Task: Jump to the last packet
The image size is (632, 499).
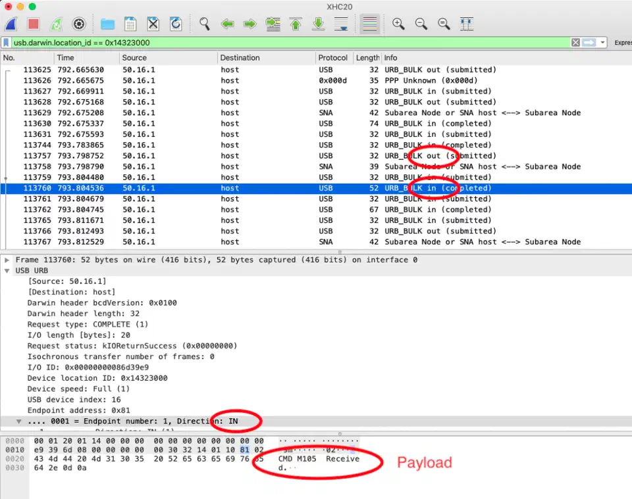Action: (x=318, y=24)
